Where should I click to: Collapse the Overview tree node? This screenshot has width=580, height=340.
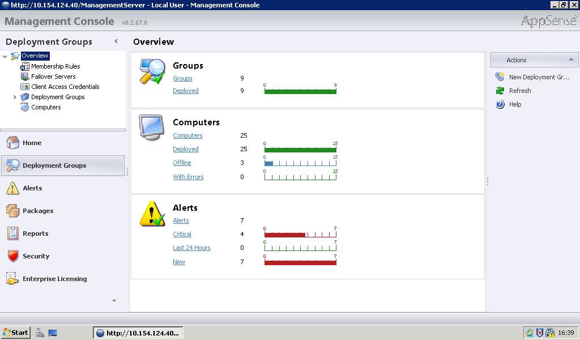coord(5,56)
